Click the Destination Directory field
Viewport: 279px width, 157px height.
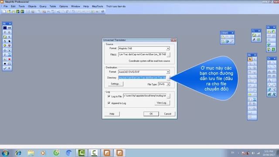click(x=143, y=78)
